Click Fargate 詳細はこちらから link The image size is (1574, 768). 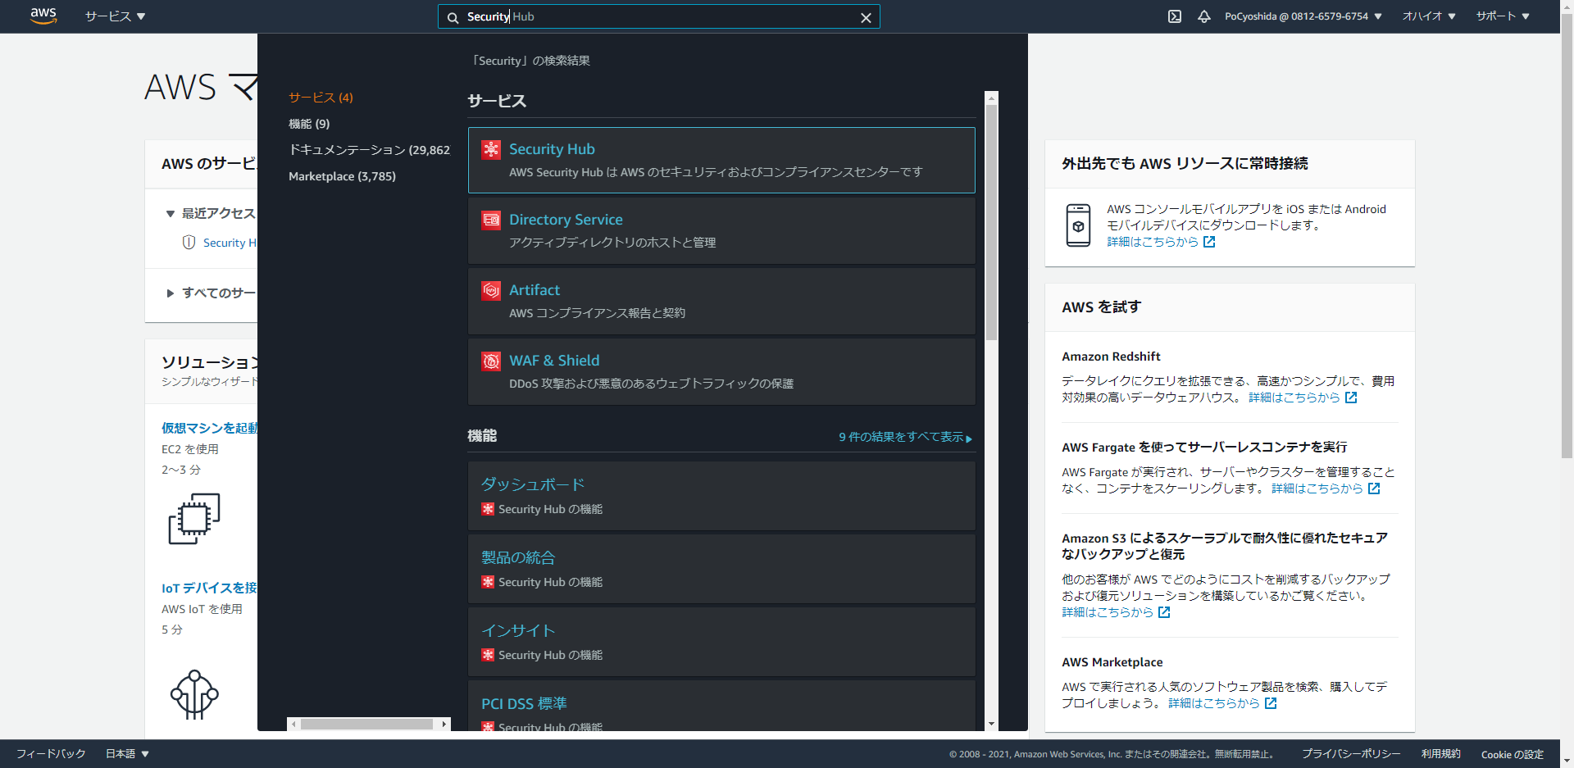[1317, 489]
